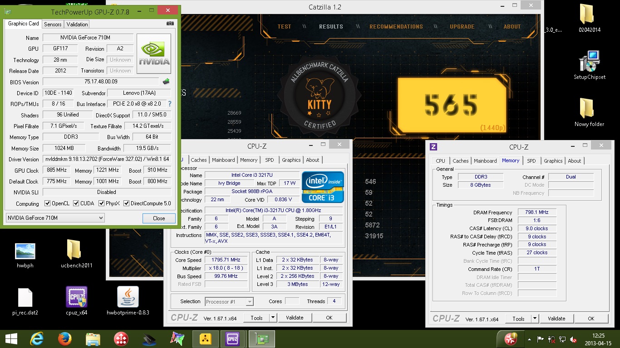This screenshot has height=348, width=620.
Task: Click the NVIDIA logo in GPU-Z
Action: click(154, 53)
